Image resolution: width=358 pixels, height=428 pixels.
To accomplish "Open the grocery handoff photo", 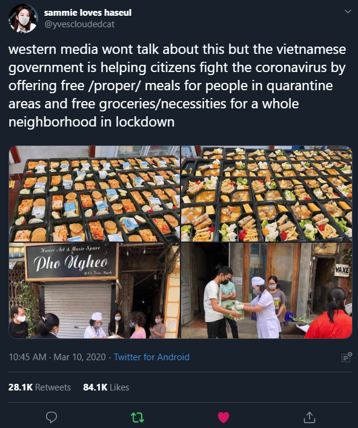I will (267, 291).
